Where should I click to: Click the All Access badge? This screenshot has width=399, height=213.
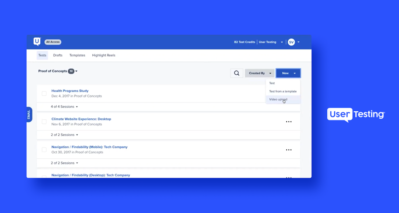tap(52, 41)
